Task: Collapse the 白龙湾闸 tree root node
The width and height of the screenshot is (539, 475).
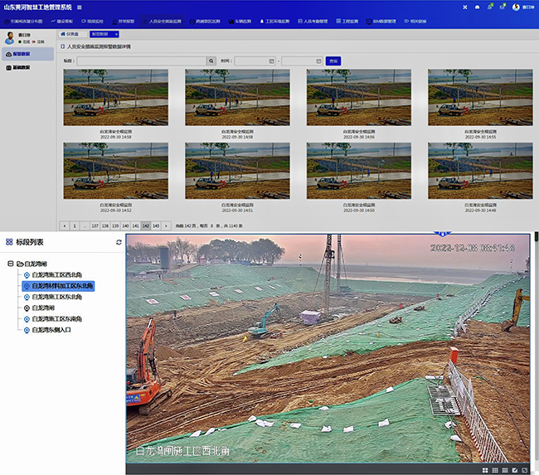Action: (x=11, y=264)
